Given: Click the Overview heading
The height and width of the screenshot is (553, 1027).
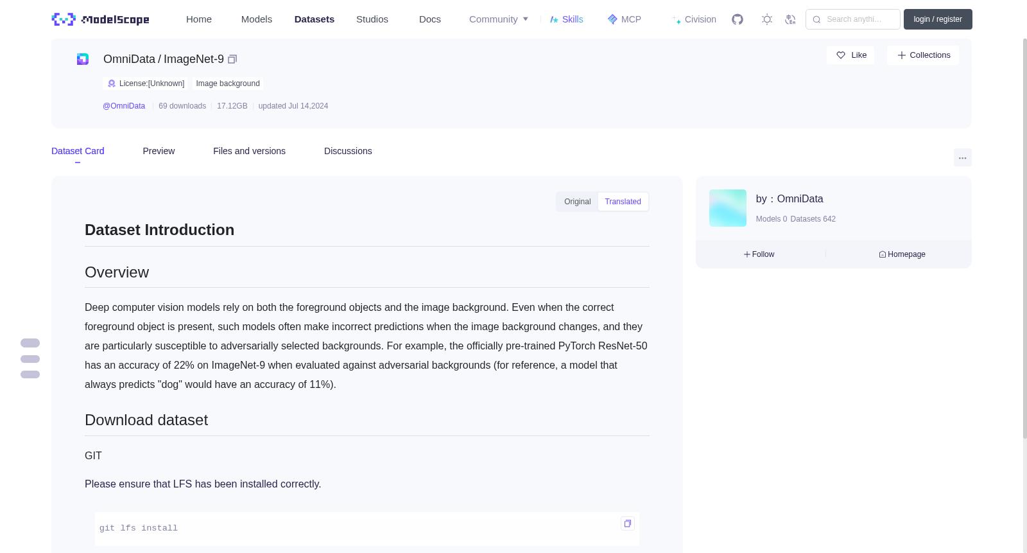Looking at the screenshot, I should click(x=117, y=272).
